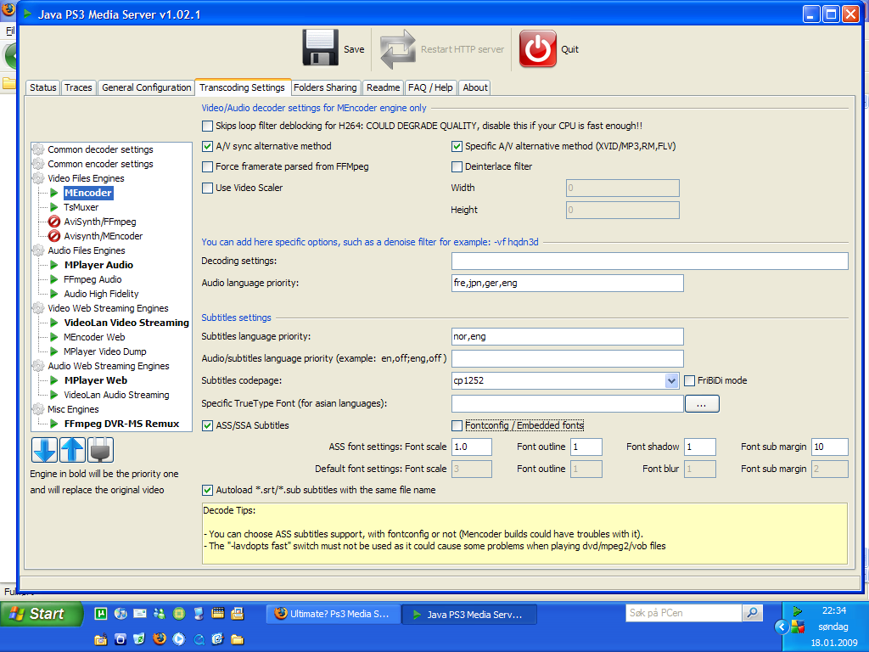The image size is (869, 652).
Task: Click ASS Font sub margin 10 field
Action: 830,447
